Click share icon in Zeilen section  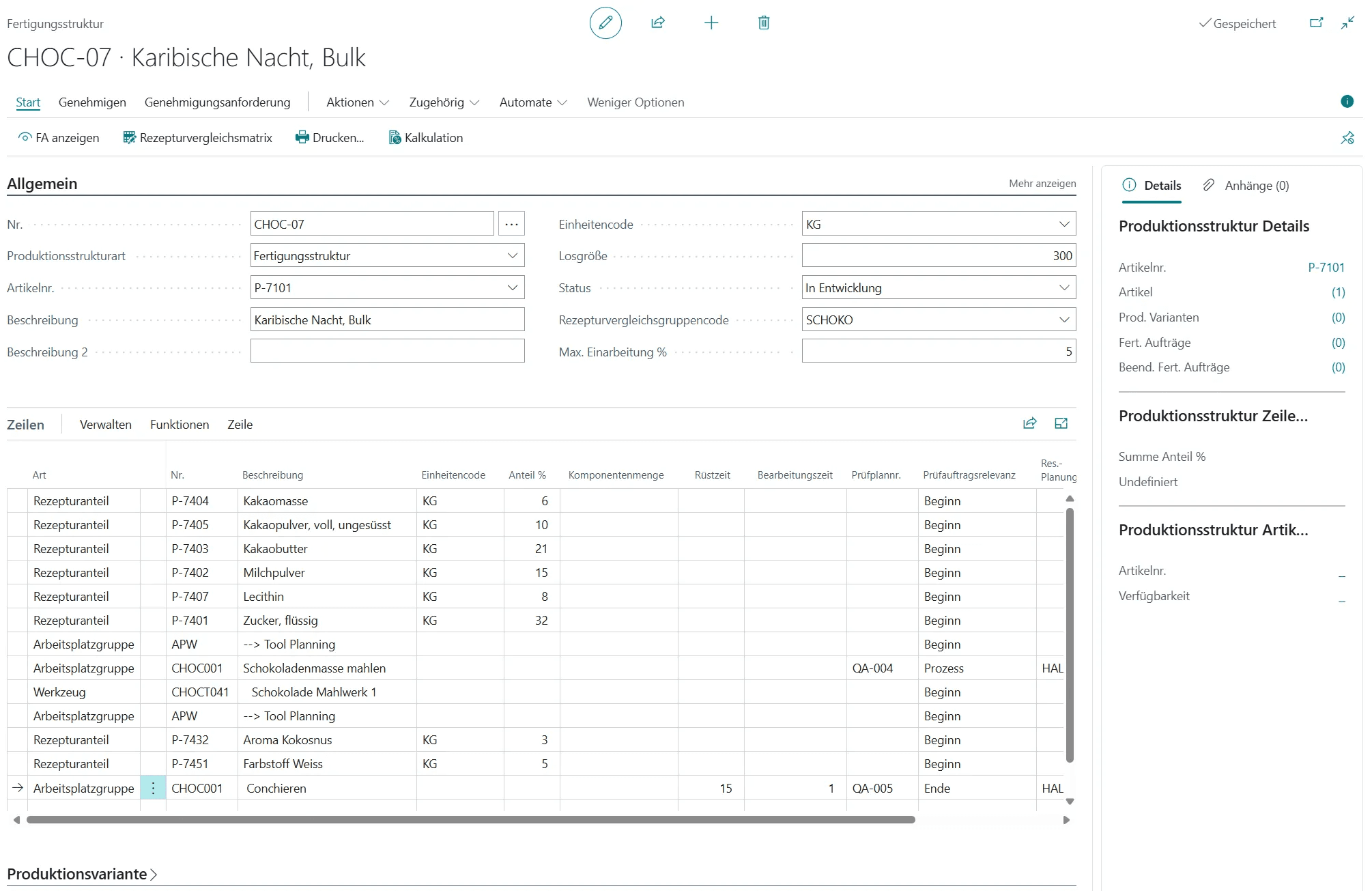[x=1030, y=423]
